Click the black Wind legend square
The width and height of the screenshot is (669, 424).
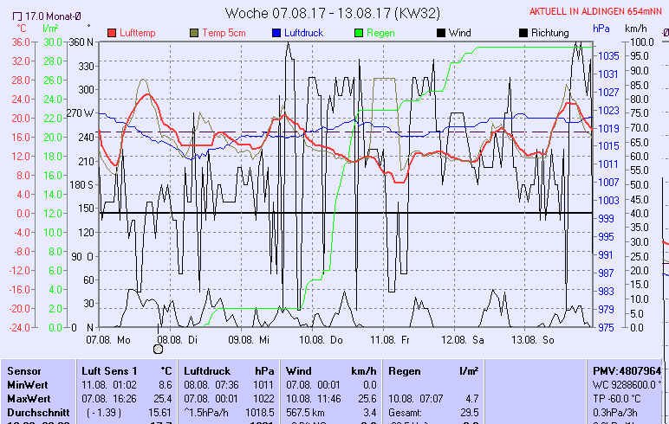pos(441,33)
